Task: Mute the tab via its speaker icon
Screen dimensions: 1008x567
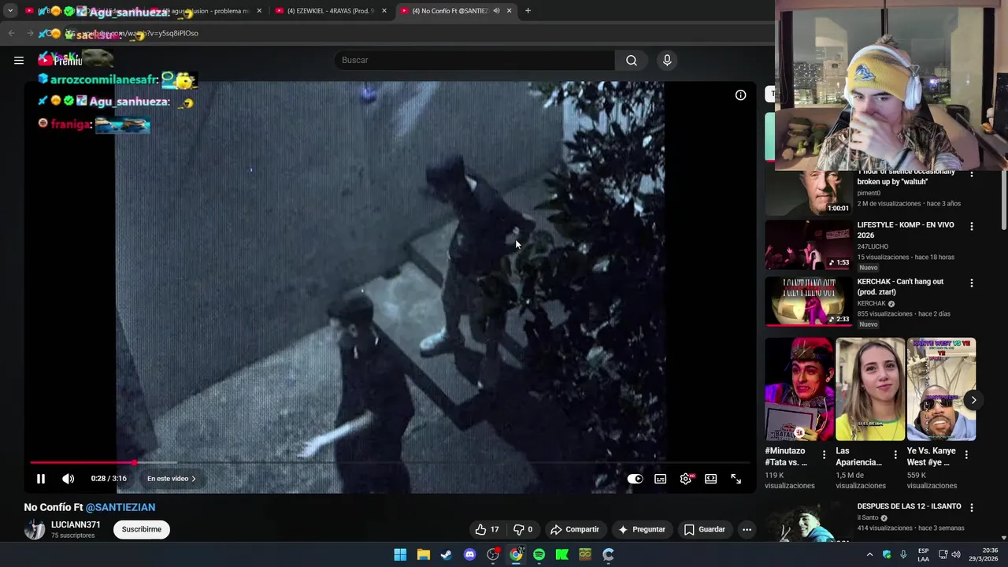Action: tap(496, 11)
